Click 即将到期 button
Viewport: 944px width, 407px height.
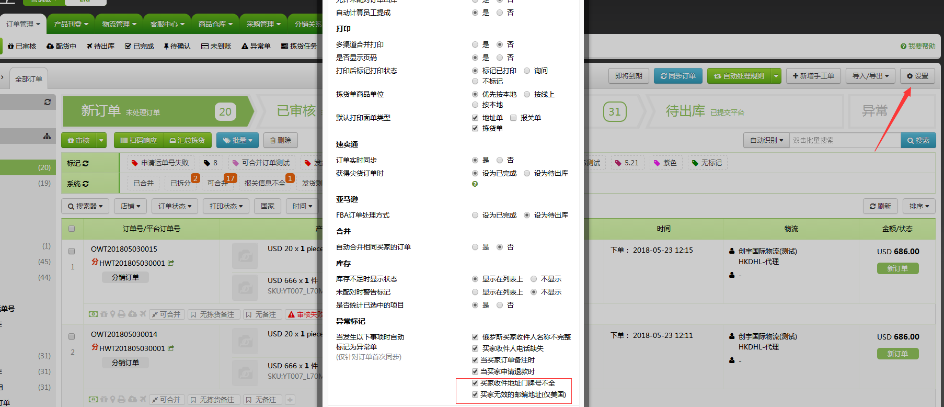[629, 76]
